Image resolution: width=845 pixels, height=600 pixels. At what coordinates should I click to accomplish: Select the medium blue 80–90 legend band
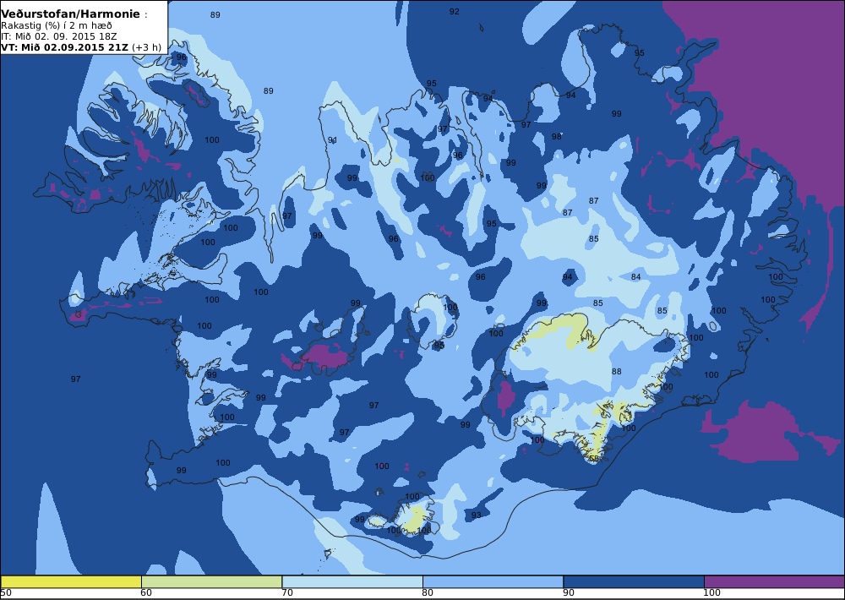tap(493, 581)
